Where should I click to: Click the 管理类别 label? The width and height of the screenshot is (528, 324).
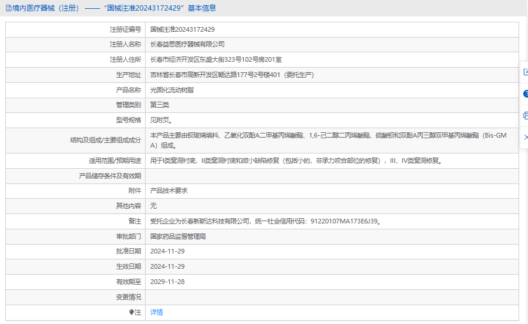129,105
